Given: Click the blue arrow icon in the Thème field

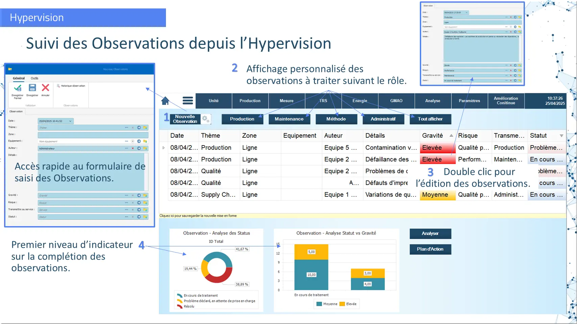Looking at the screenshot, I should click(139, 128).
